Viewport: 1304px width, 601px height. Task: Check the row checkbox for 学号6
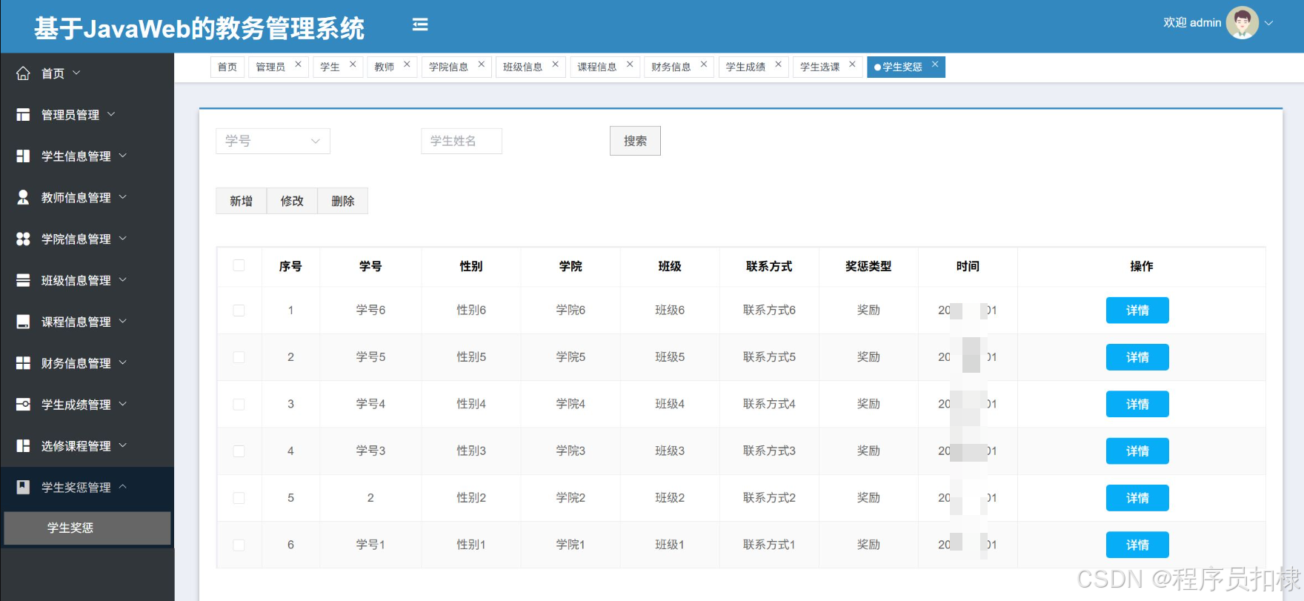click(x=239, y=311)
